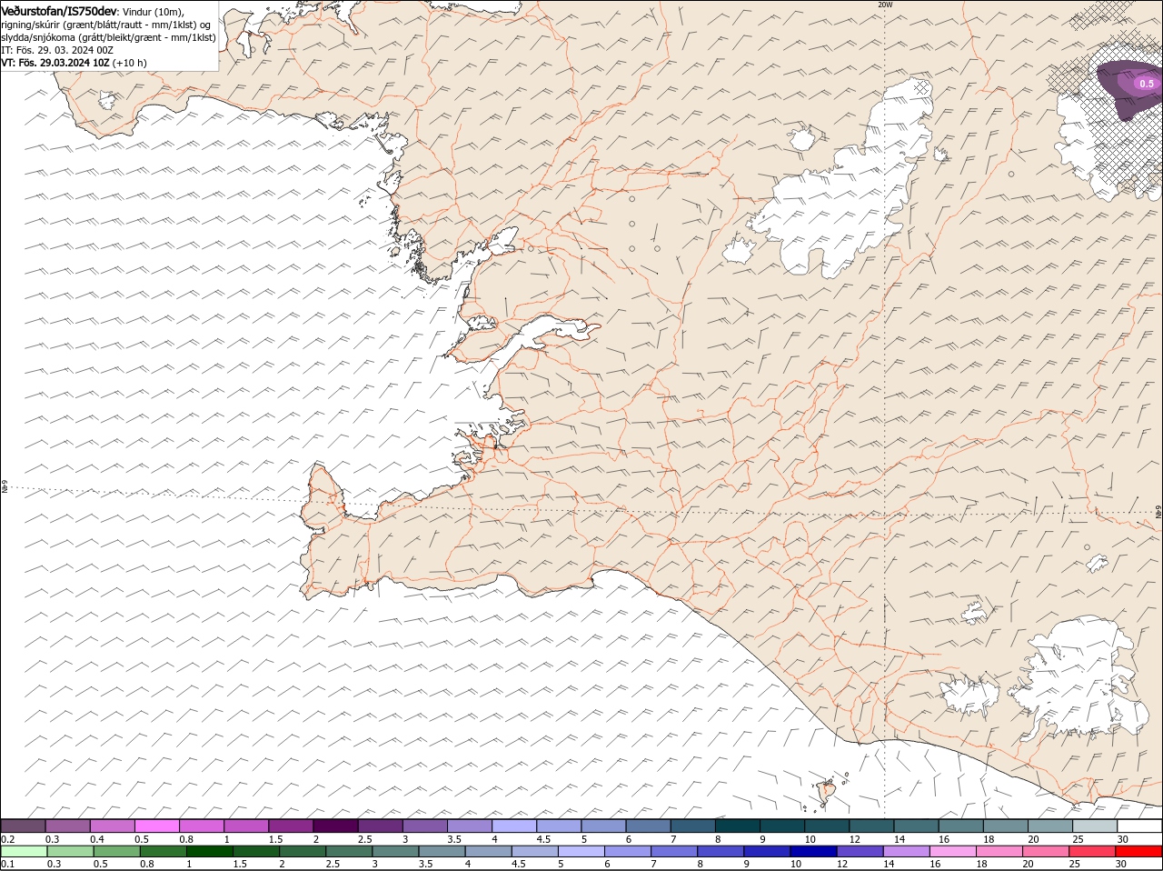Select the dark green lower legend swatch starting at 1
This screenshot has height=871, width=1163.
tap(210, 851)
